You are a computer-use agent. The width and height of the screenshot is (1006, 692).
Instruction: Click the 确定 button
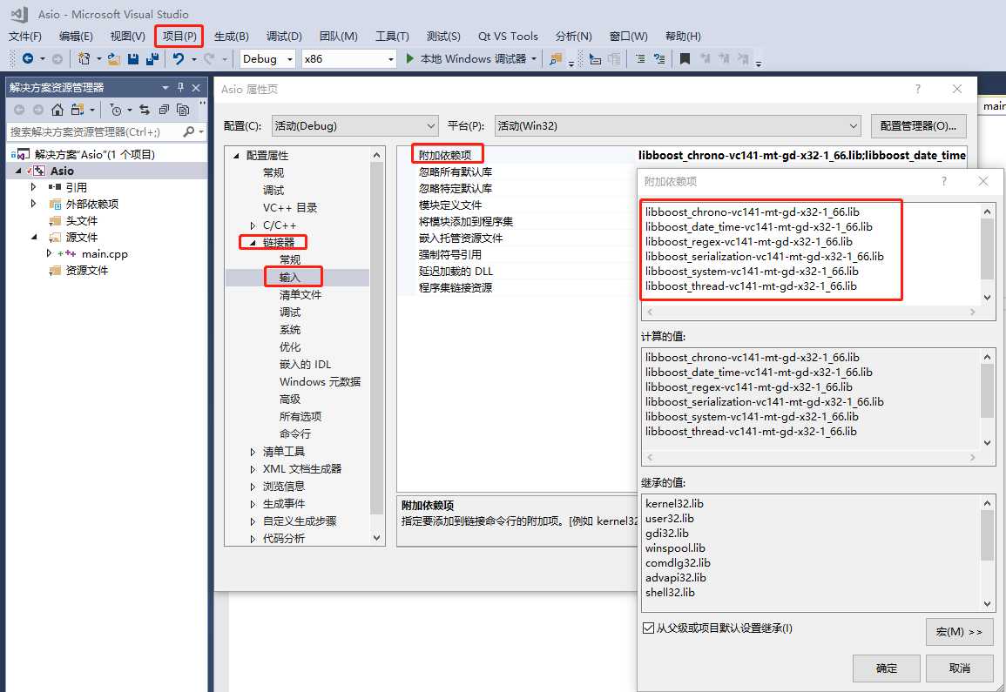pos(886,668)
